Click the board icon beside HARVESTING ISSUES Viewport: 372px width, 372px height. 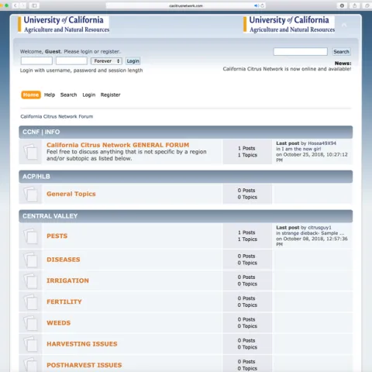30,344
